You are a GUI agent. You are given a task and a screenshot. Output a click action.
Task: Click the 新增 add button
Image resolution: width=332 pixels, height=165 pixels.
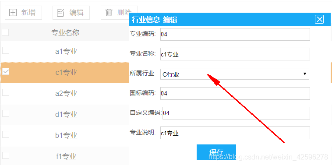point(23,13)
